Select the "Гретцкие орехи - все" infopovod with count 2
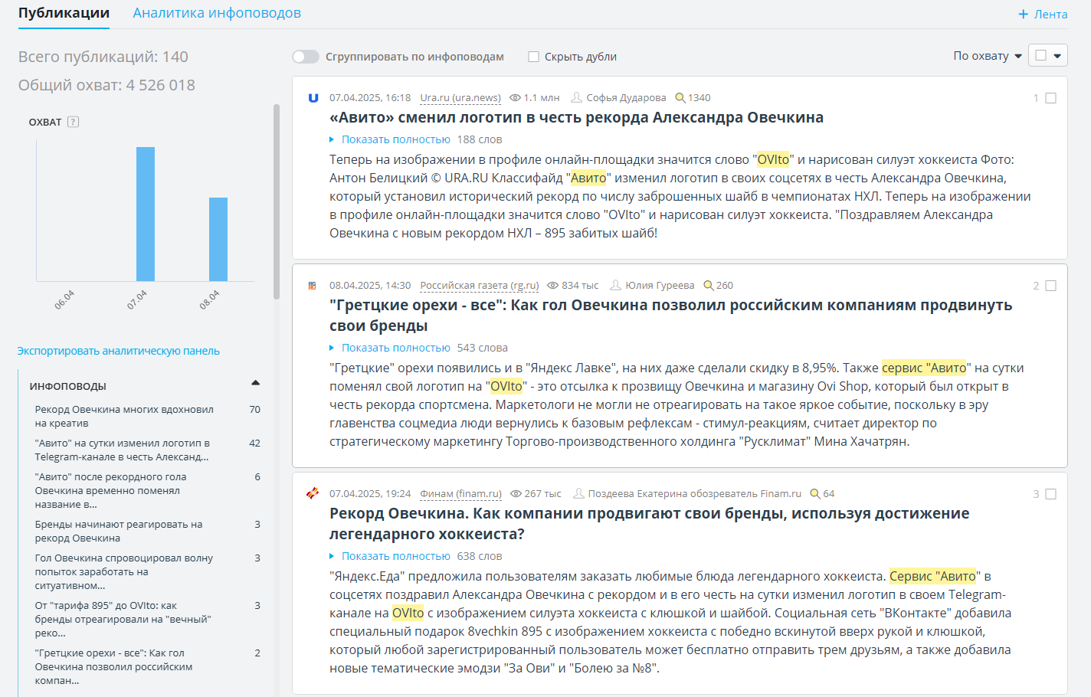This screenshot has width=1091, height=697. point(113,666)
